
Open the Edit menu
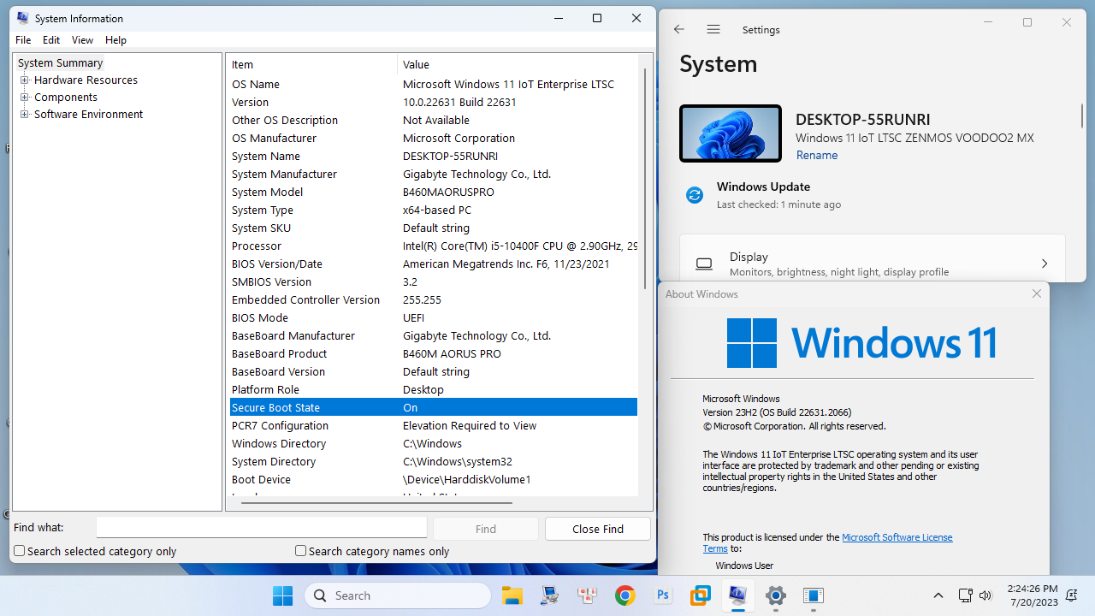click(x=51, y=40)
